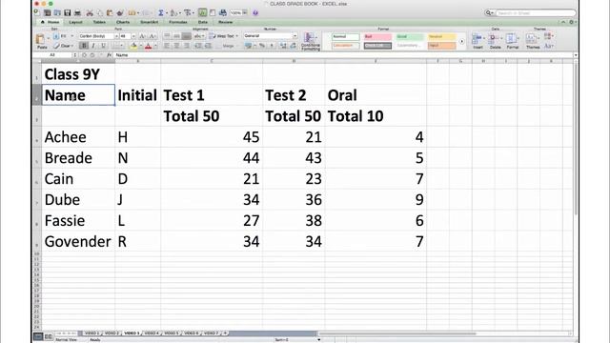
Task: Select the Achee Test 1 score 45
Action: click(x=212, y=137)
